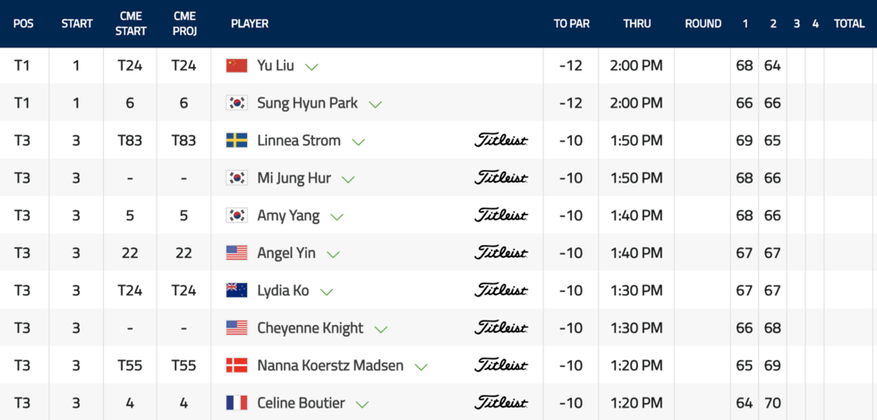Image resolution: width=877 pixels, height=420 pixels.
Task: Click the Titleist logo in Angel Yin's row
Action: pos(500,253)
